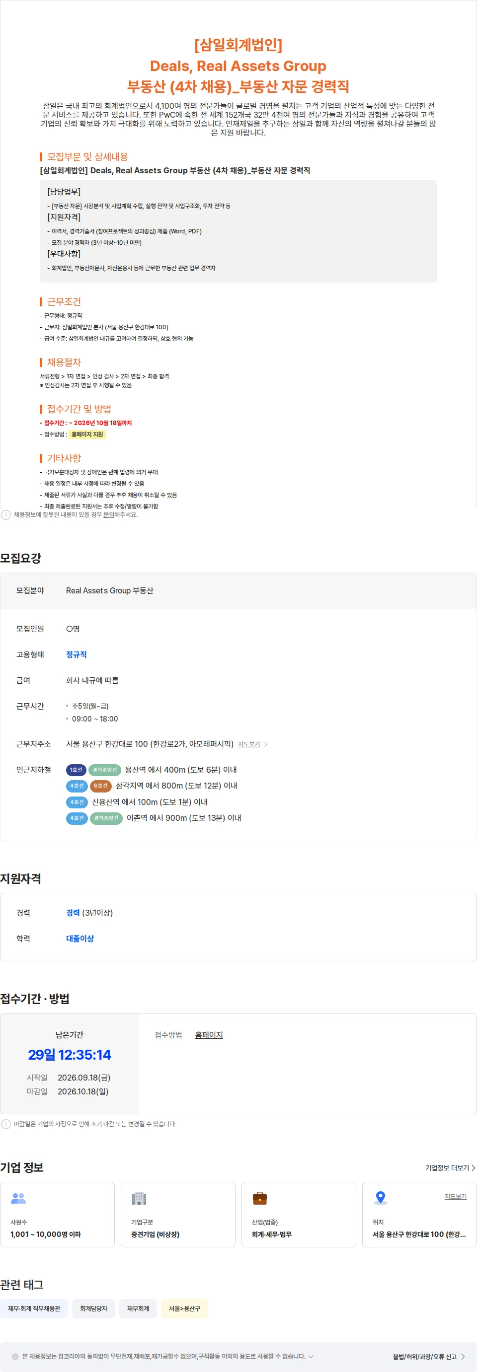477x1372 pixels.
Task: Click the 마감일 2026.10.18(일) date
Action: 82,1091
